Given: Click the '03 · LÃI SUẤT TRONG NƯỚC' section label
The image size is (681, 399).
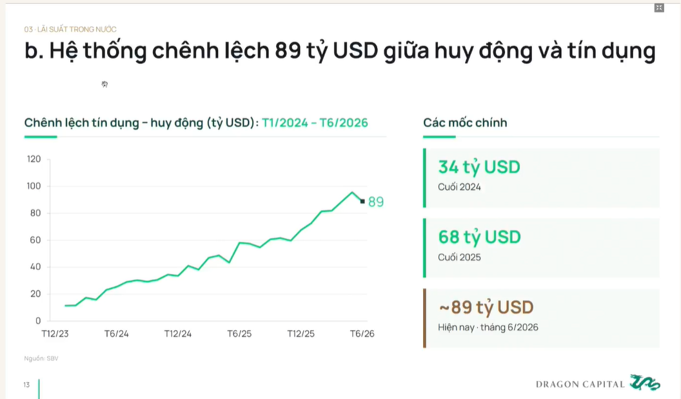Looking at the screenshot, I should (70, 29).
